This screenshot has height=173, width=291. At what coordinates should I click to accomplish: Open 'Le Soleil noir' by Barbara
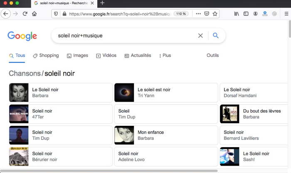(61, 93)
